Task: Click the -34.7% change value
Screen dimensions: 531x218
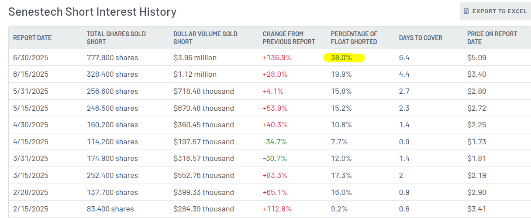Action: (275, 142)
